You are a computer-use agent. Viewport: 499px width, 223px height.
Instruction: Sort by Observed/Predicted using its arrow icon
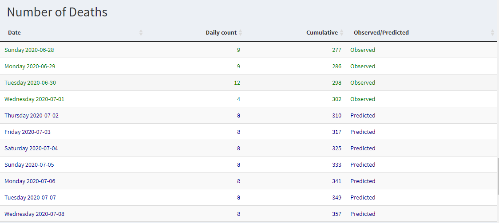493,32
